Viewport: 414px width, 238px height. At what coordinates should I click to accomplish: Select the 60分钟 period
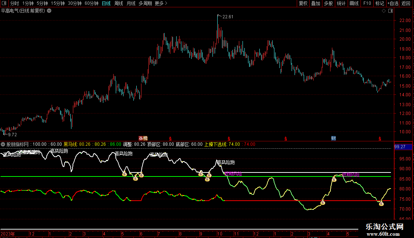click(x=92, y=3)
